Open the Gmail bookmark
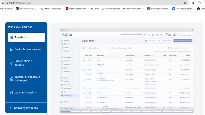205x115 pixels. point(95,9)
